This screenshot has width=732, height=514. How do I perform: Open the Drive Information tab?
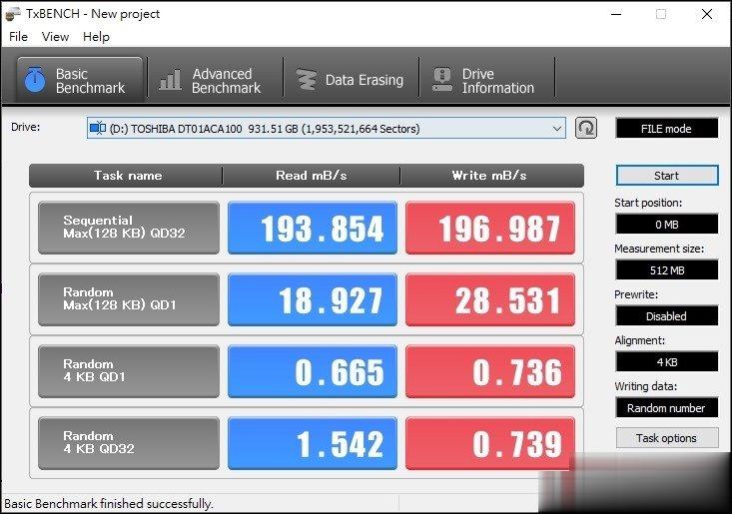point(487,80)
